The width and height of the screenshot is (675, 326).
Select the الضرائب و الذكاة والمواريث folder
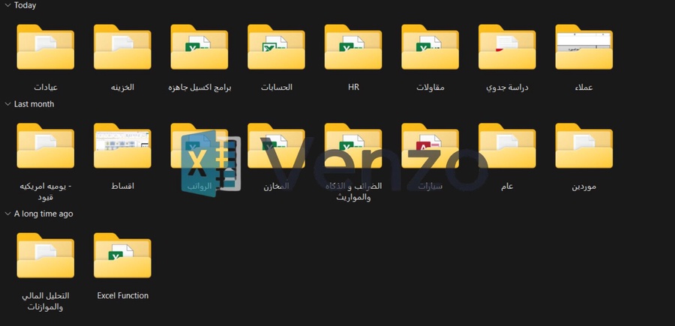click(x=353, y=147)
